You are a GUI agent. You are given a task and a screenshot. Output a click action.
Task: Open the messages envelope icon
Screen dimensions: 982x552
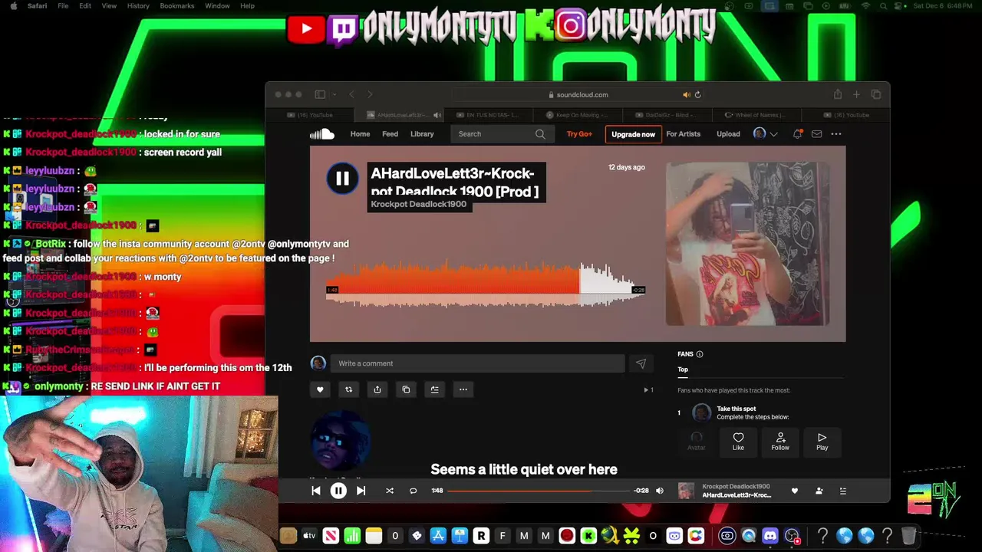click(x=816, y=134)
